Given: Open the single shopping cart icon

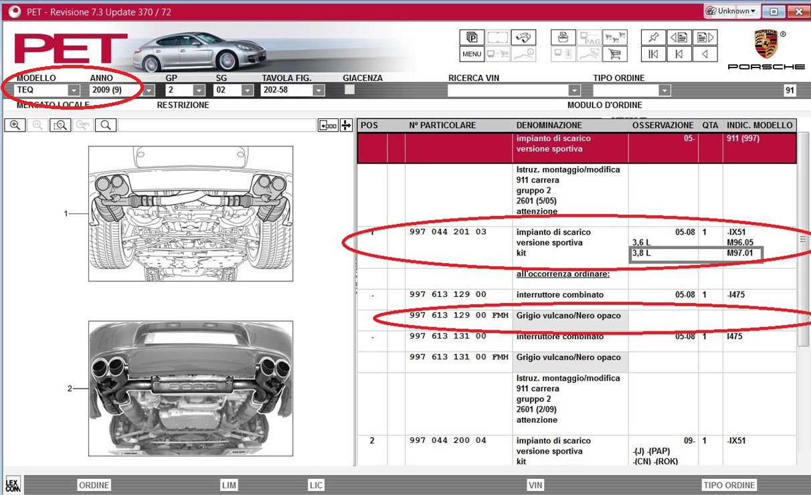Looking at the screenshot, I should coord(615,54).
